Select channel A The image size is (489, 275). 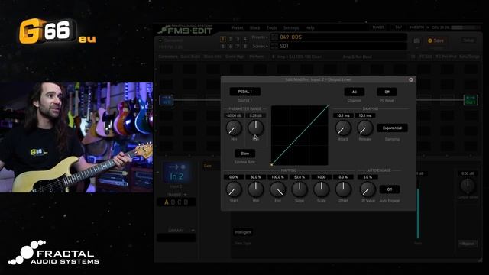[167, 202]
